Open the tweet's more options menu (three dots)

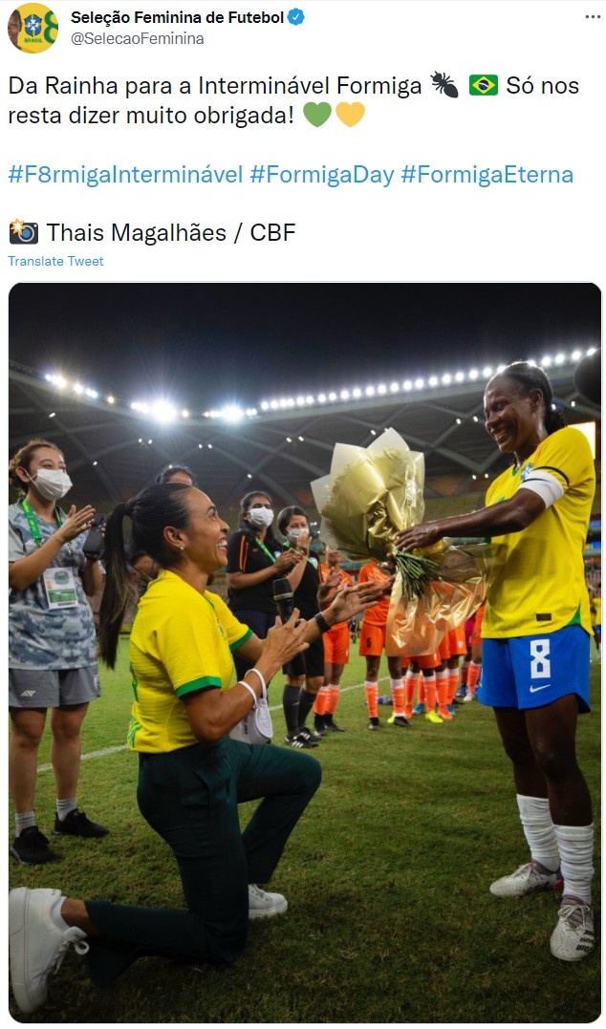tap(593, 17)
